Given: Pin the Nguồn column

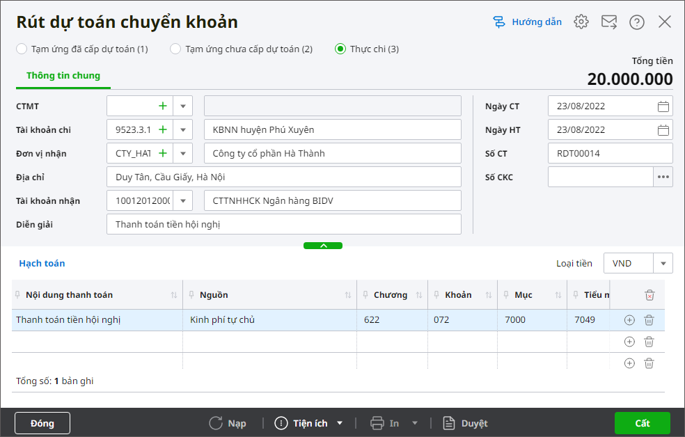Looking at the screenshot, I should click(191, 295).
